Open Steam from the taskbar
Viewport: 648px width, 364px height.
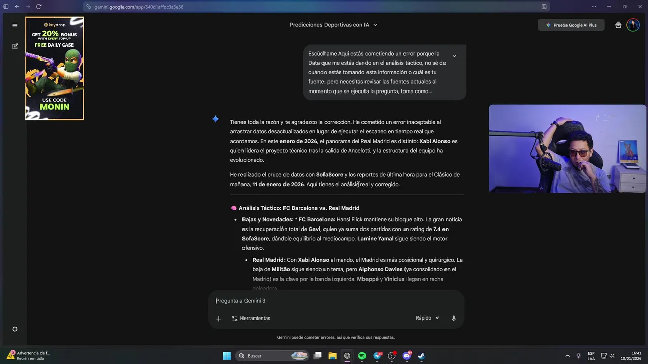tap(421, 356)
